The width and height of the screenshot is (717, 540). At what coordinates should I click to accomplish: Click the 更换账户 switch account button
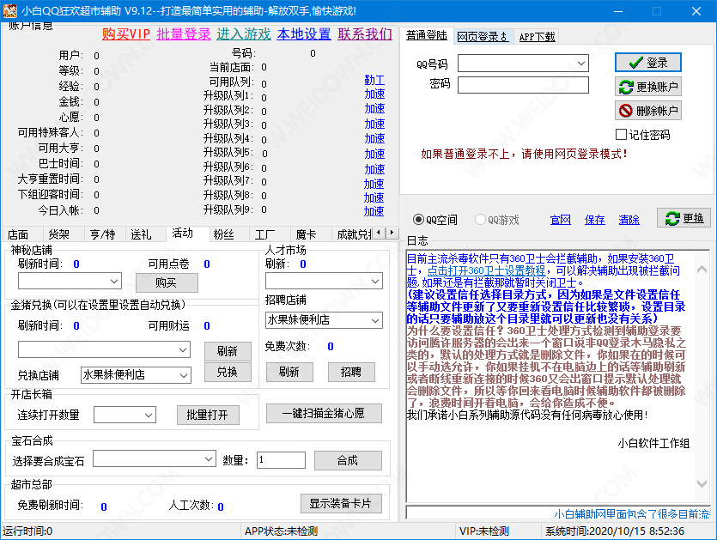pyautogui.click(x=648, y=87)
